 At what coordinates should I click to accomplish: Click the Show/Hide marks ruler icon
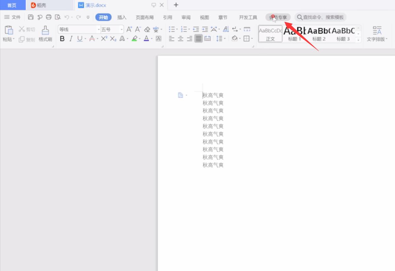coord(247,29)
